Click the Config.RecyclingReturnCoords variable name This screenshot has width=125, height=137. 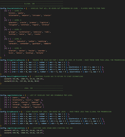(x=14, y=76)
